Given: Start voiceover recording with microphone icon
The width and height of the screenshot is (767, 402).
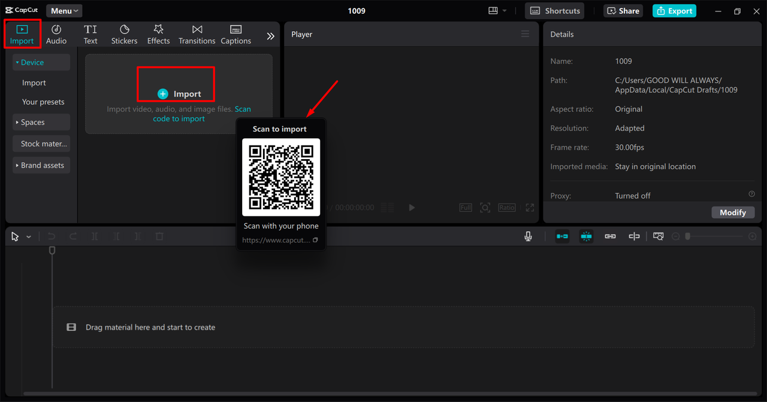Looking at the screenshot, I should coord(528,237).
